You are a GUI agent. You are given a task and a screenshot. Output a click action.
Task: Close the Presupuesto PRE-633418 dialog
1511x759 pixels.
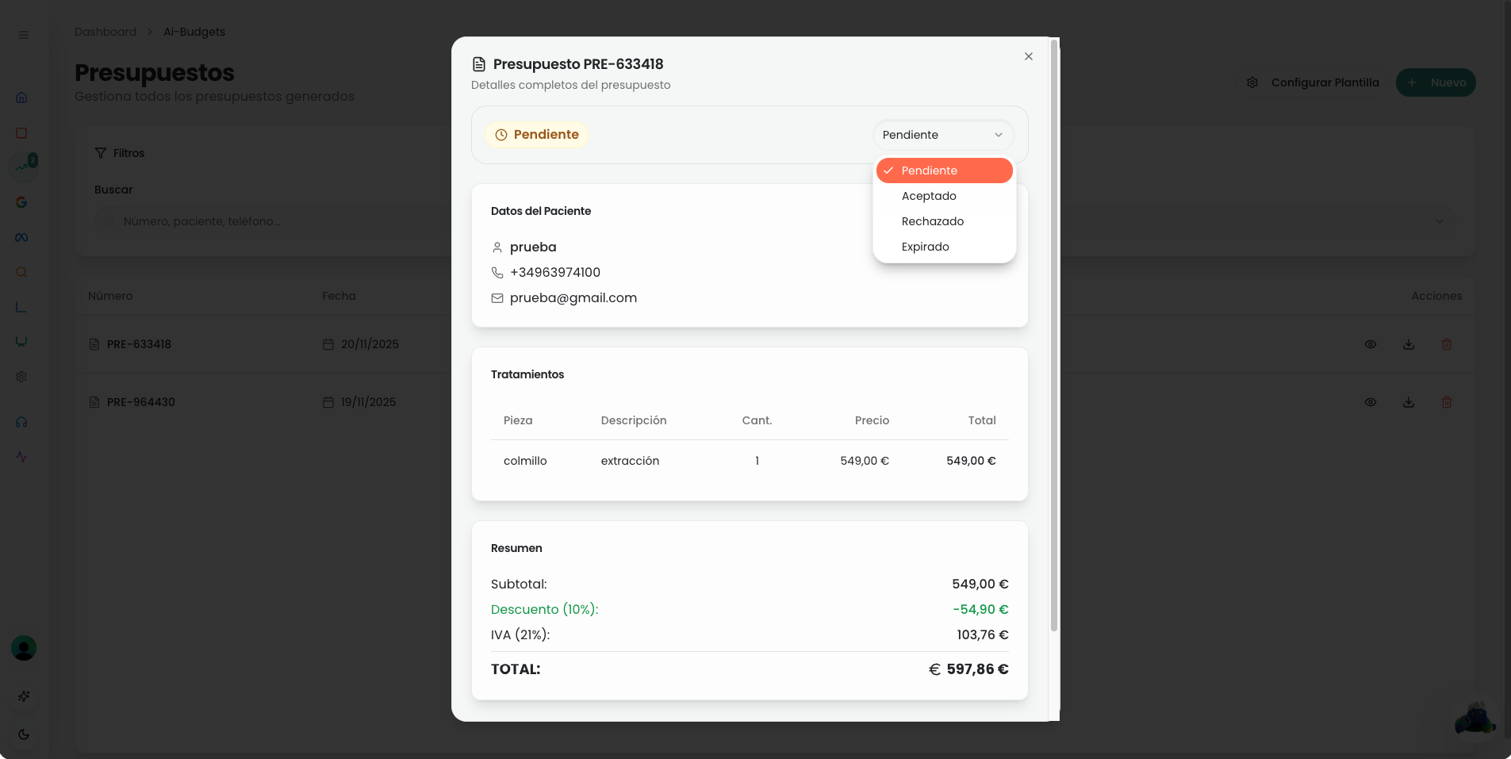[1028, 56]
